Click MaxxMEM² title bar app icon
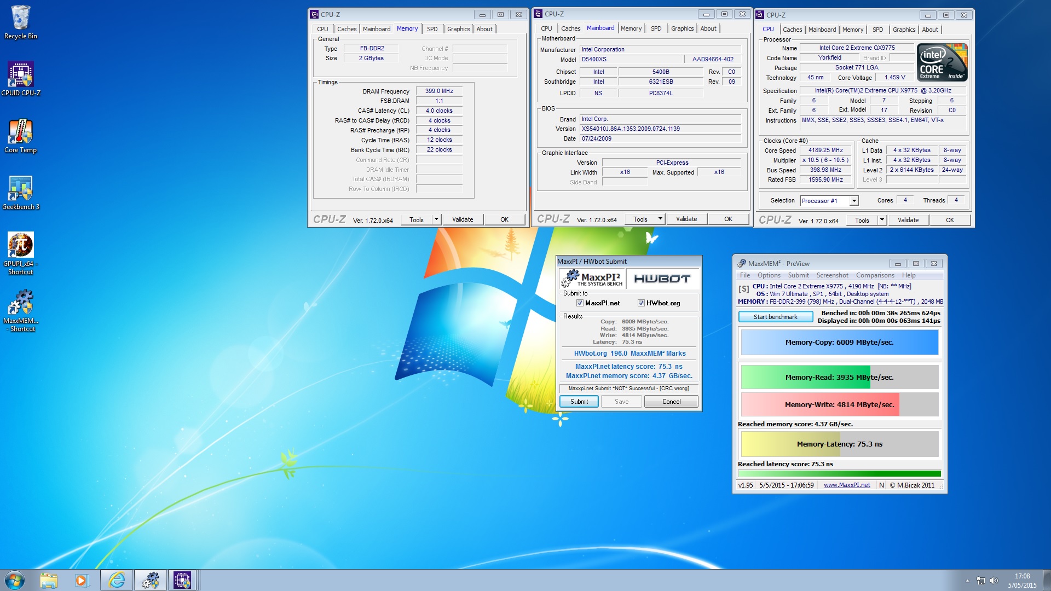 tap(742, 263)
